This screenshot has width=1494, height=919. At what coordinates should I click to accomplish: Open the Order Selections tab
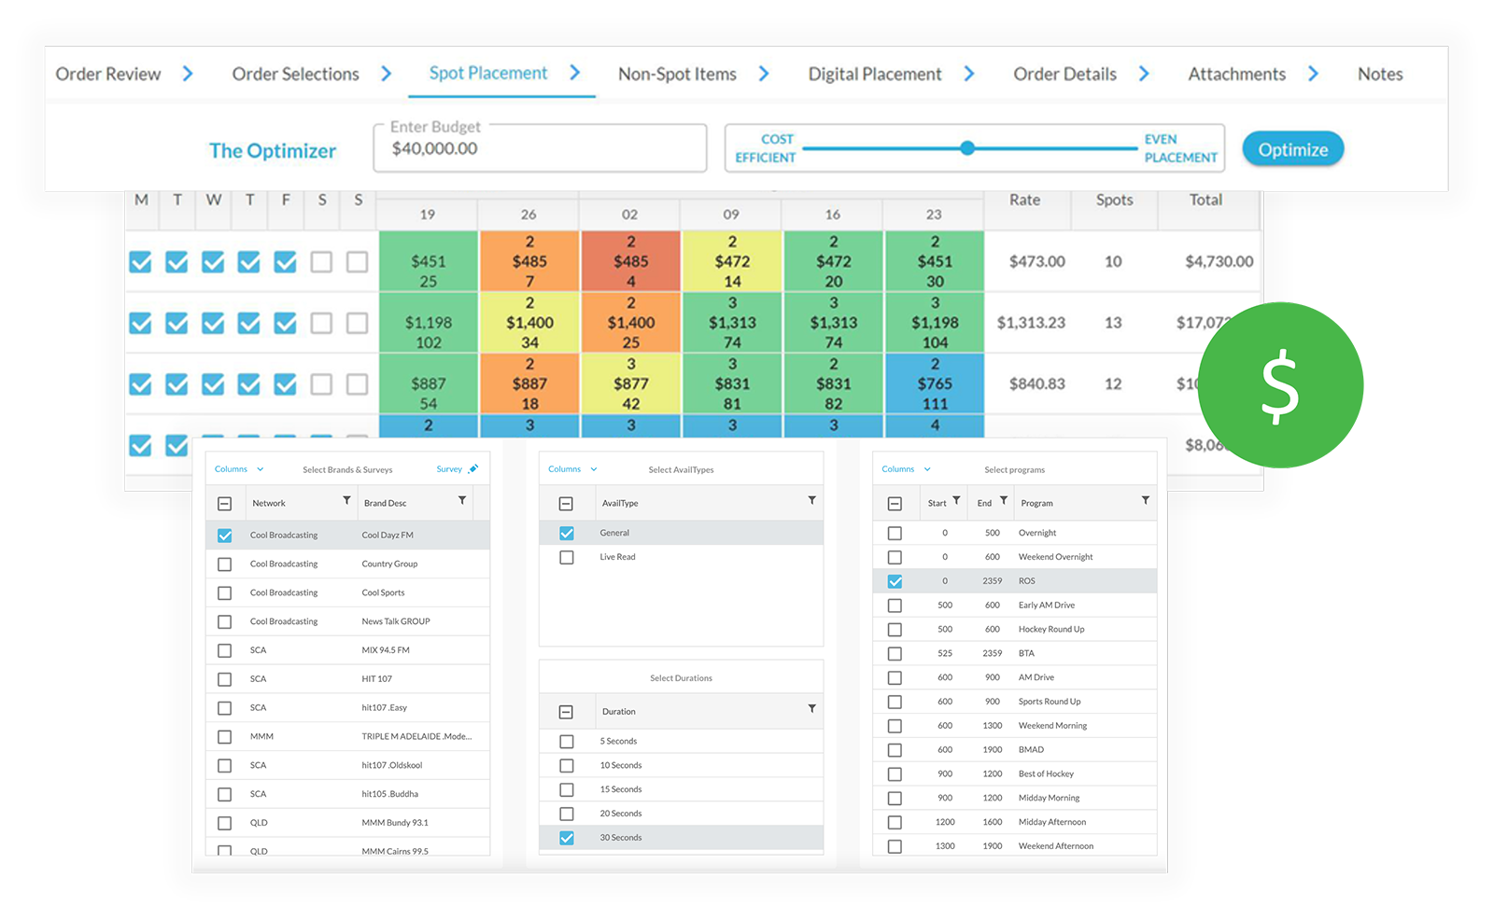[x=295, y=74]
